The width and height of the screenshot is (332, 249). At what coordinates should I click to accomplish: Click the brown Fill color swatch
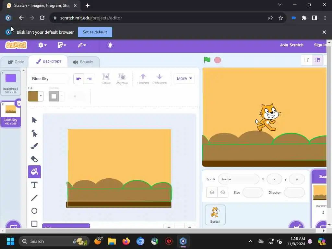[x=33, y=96]
